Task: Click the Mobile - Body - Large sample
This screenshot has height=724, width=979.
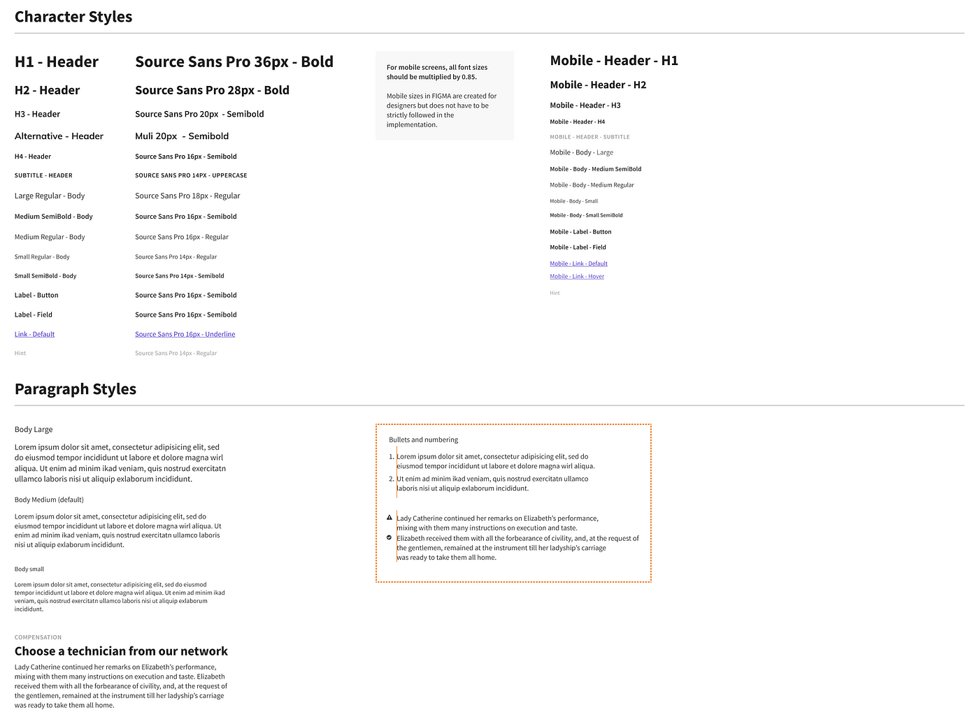Action: 582,152
